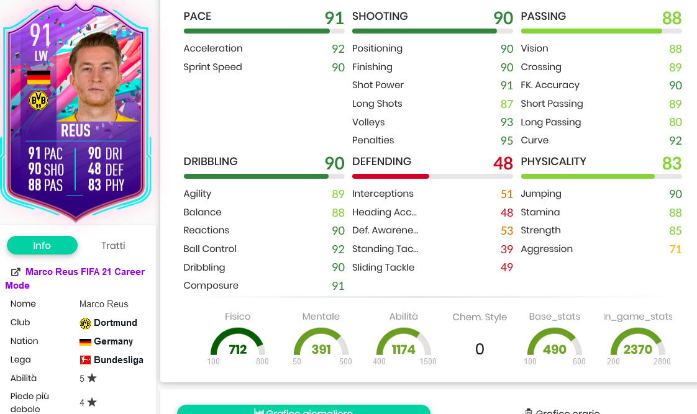Open the Dortmund club link

coord(115,323)
